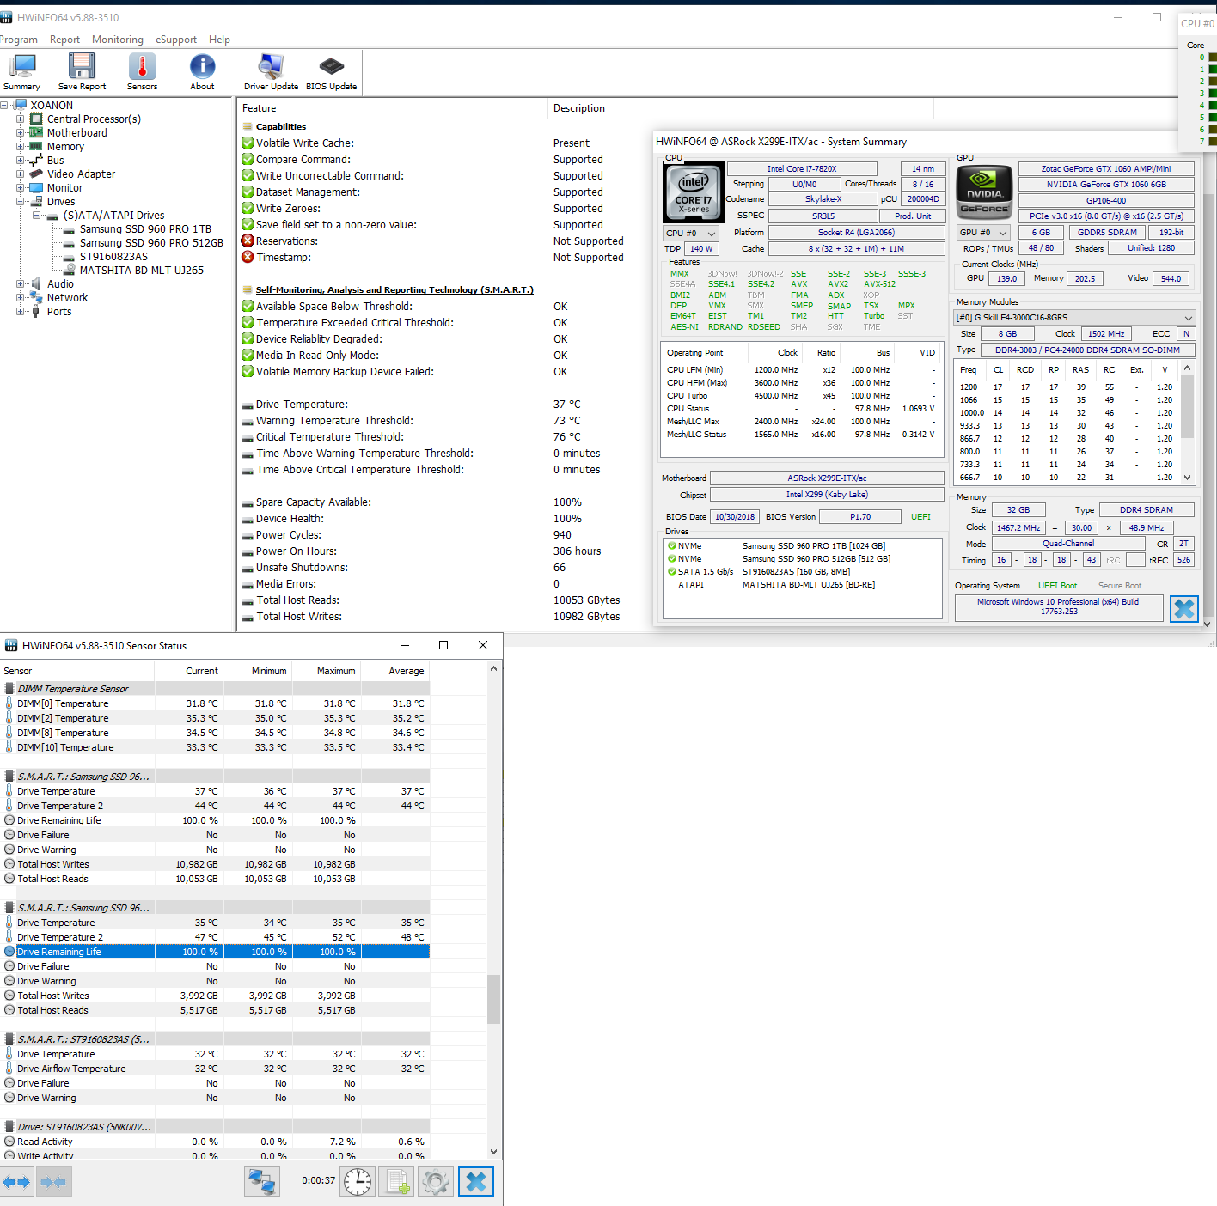Image resolution: width=1217 pixels, height=1206 pixels.
Task: Select Samsung SSD 960 PRO 1TB drive
Action: (x=145, y=229)
